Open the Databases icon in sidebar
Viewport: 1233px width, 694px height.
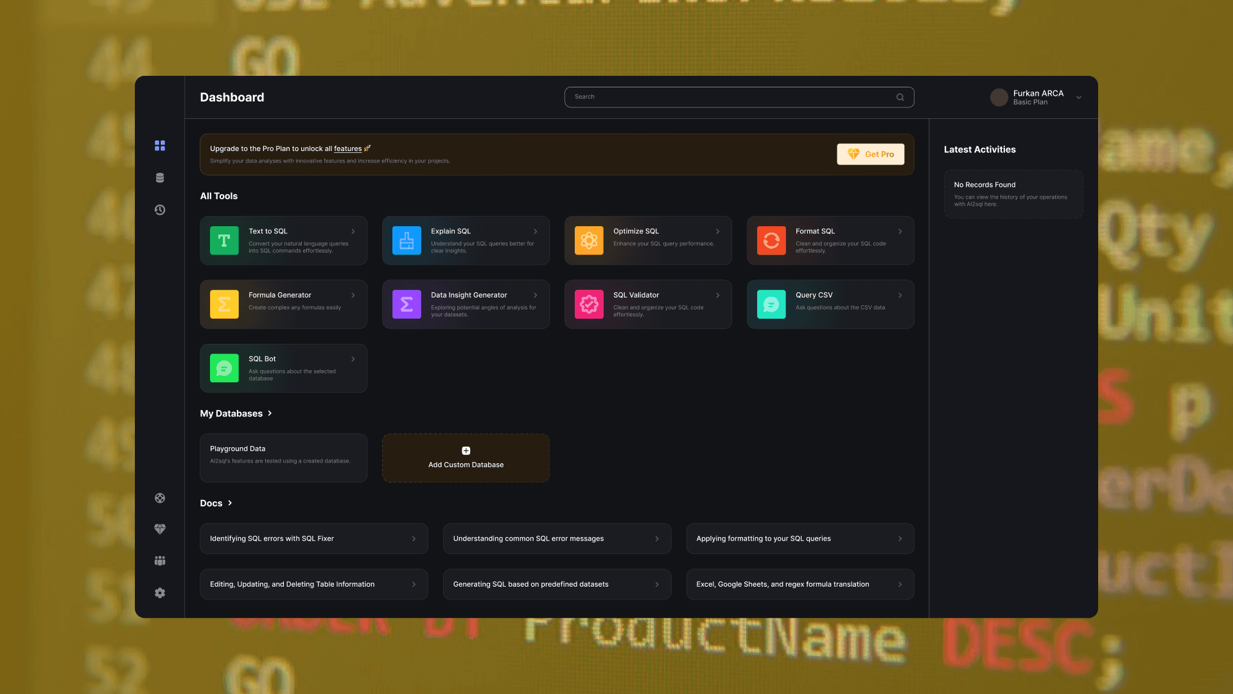[160, 178]
